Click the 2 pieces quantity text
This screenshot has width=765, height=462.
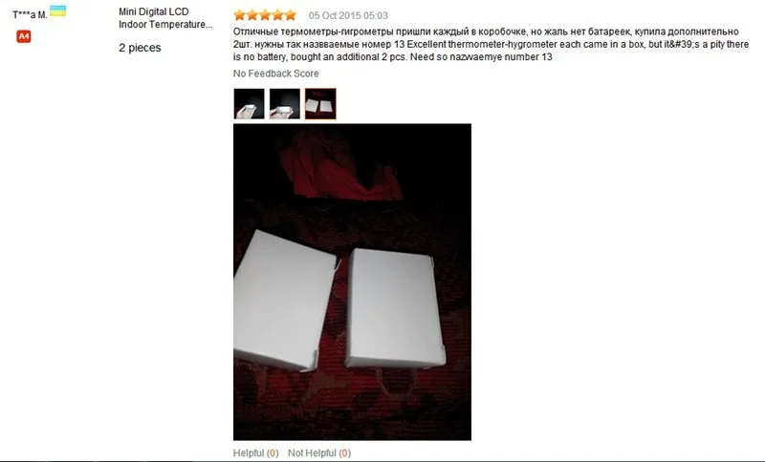tap(140, 48)
